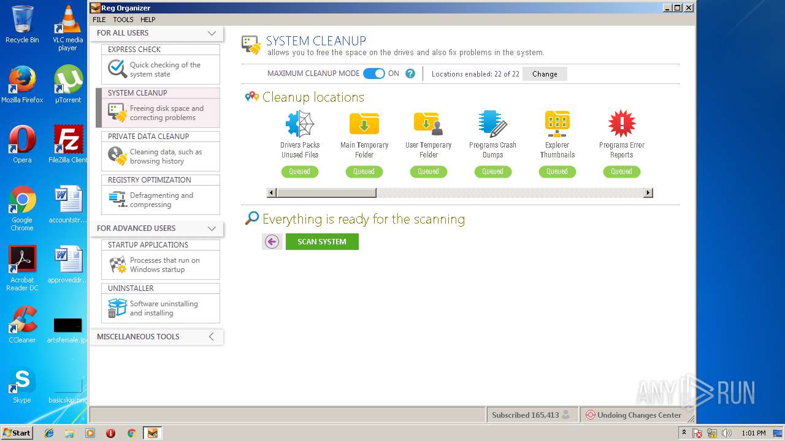Open artsfemale.jpg desktop file
The image size is (785, 441).
click(x=67, y=331)
